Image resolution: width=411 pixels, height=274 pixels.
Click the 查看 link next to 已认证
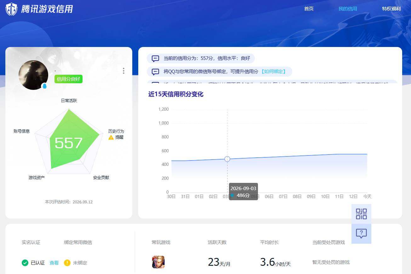point(54,263)
